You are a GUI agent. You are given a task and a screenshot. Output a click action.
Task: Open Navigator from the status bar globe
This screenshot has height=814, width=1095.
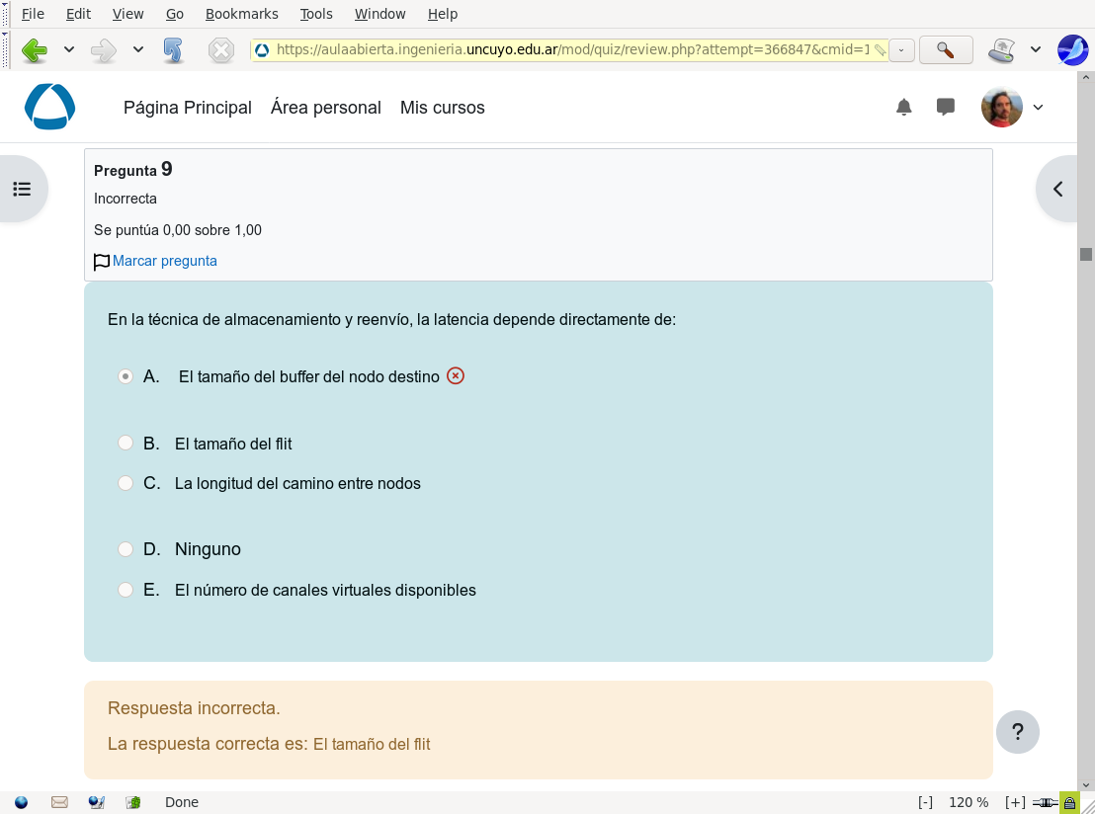tap(21, 802)
